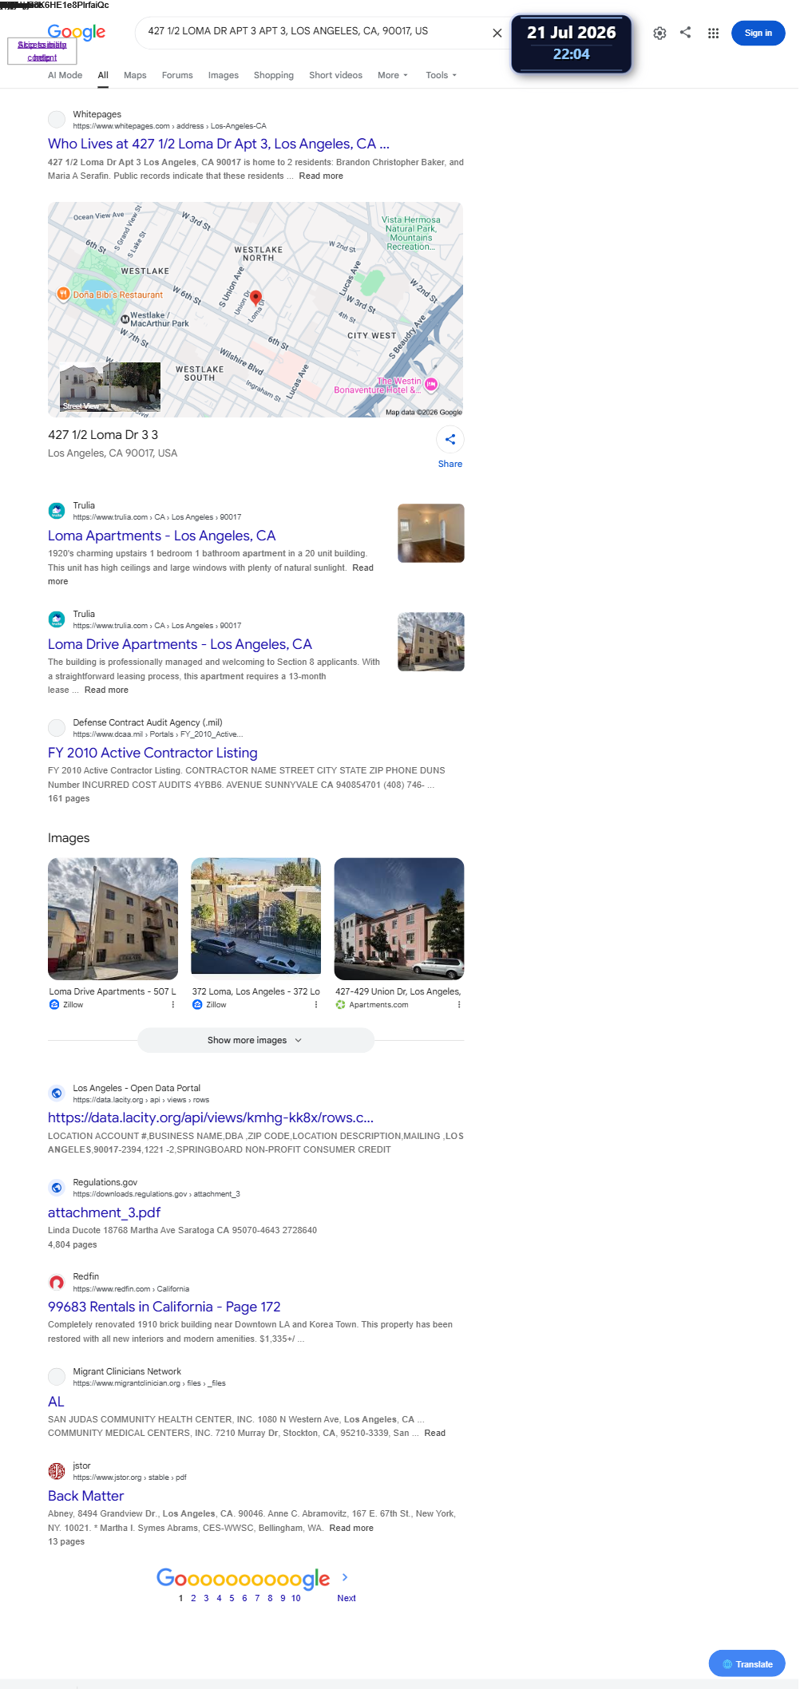The height and width of the screenshot is (1689, 808).
Task: Open the 372 Loma, Los Angeles image
Action: coord(256,919)
